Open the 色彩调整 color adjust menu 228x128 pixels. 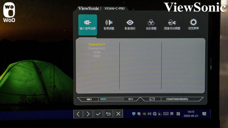(151, 25)
